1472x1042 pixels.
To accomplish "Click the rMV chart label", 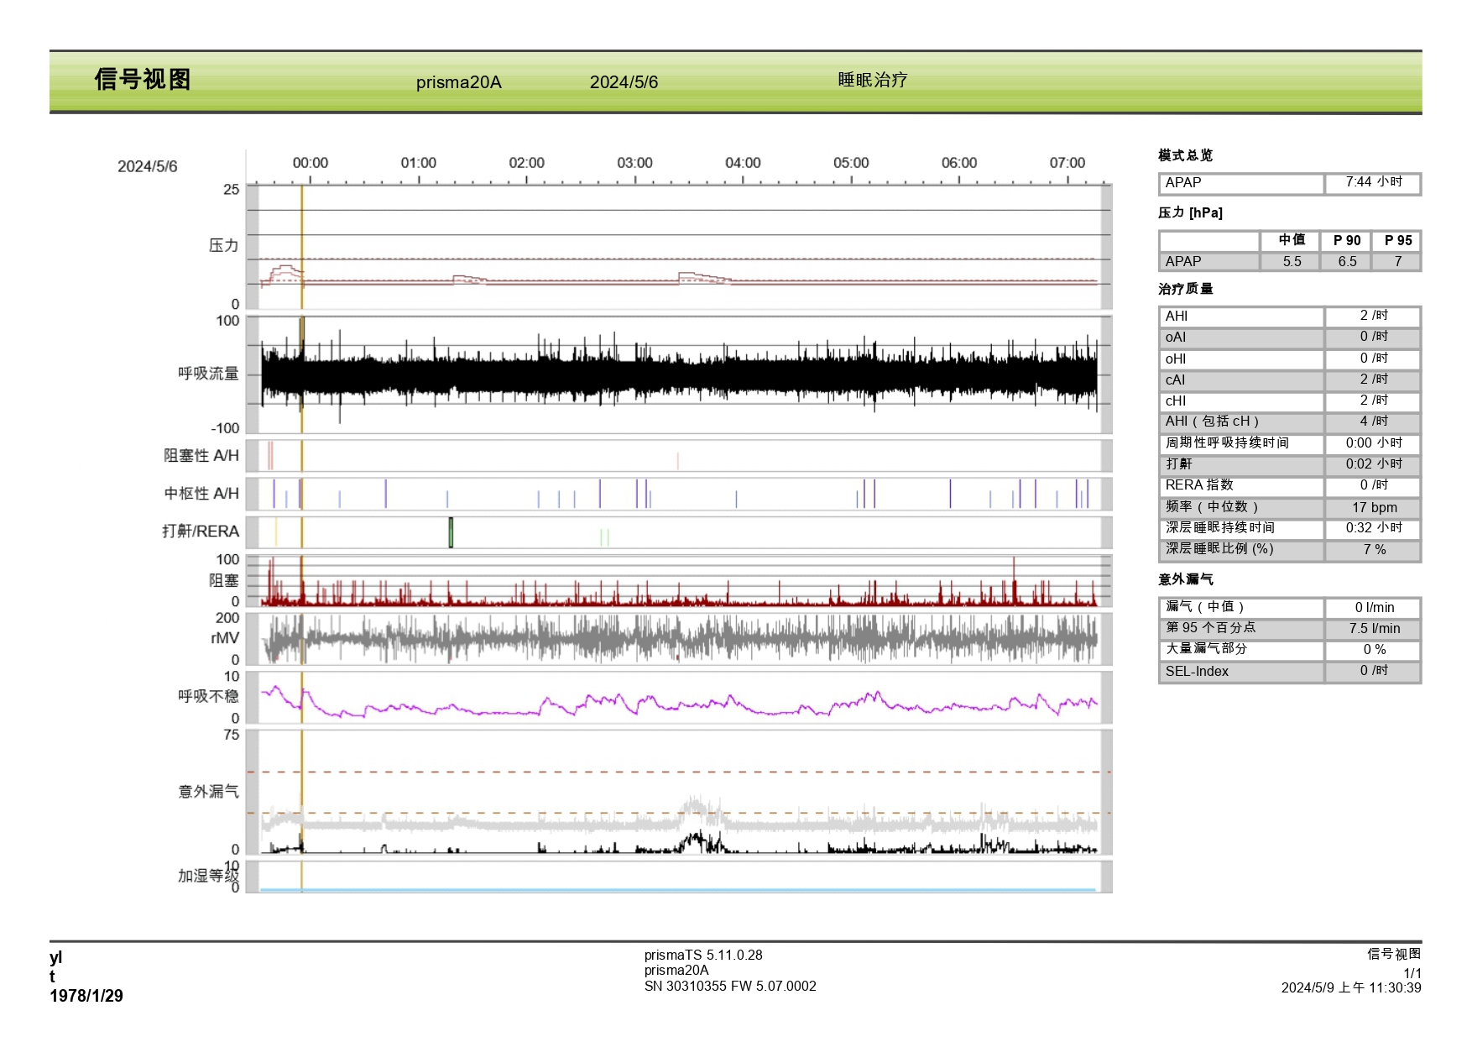I will tap(225, 638).
